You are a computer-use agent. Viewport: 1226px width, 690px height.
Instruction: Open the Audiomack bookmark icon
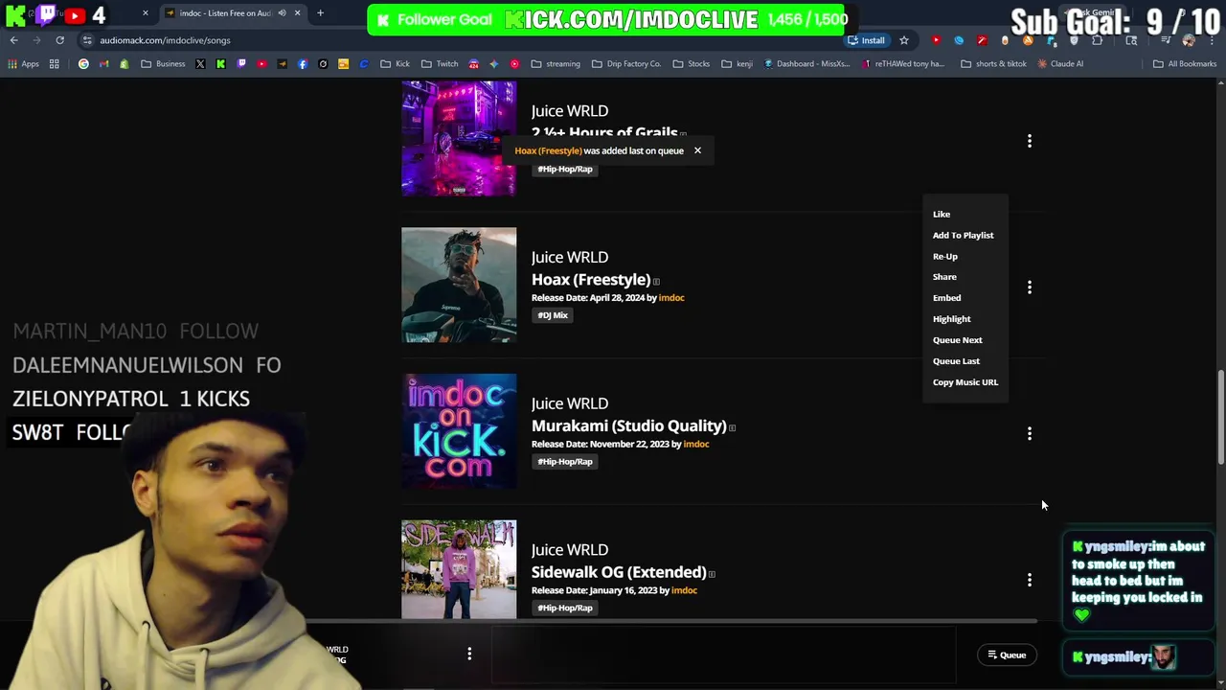282,64
